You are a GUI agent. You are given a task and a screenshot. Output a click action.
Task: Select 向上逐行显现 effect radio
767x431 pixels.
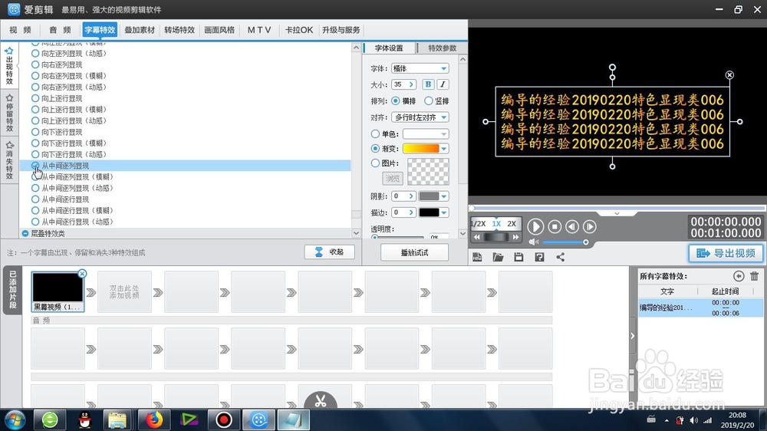[x=35, y=98]
